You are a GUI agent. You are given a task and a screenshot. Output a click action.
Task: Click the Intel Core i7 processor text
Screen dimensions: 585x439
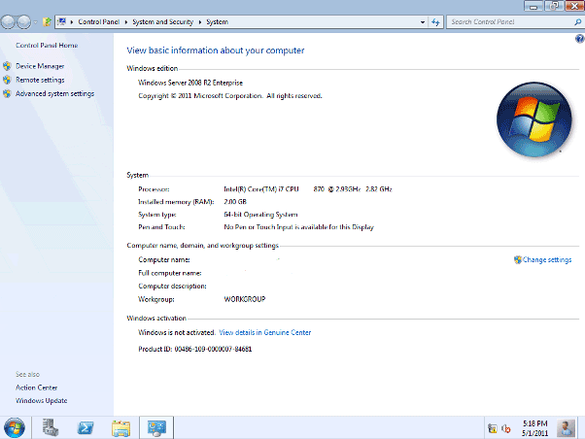click(308, 189)
